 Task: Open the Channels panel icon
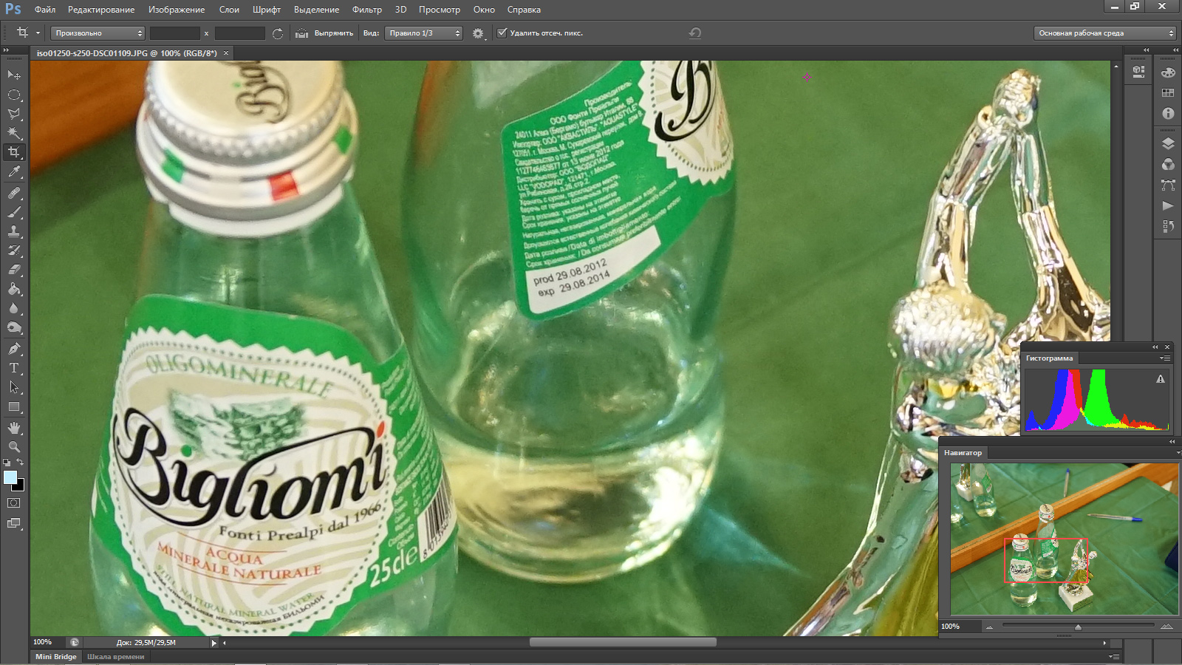(x=1168, y=164)
